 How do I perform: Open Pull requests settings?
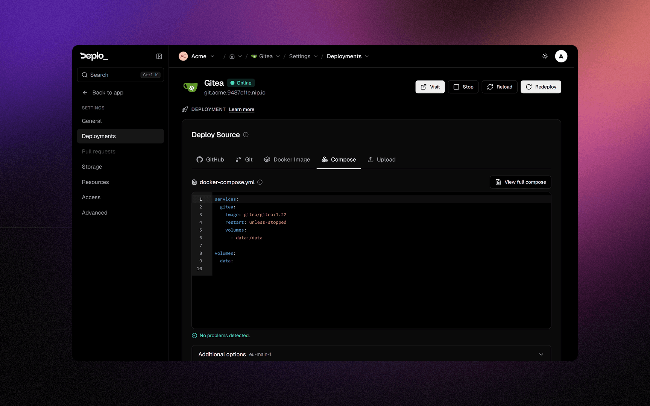pos(120,151)
